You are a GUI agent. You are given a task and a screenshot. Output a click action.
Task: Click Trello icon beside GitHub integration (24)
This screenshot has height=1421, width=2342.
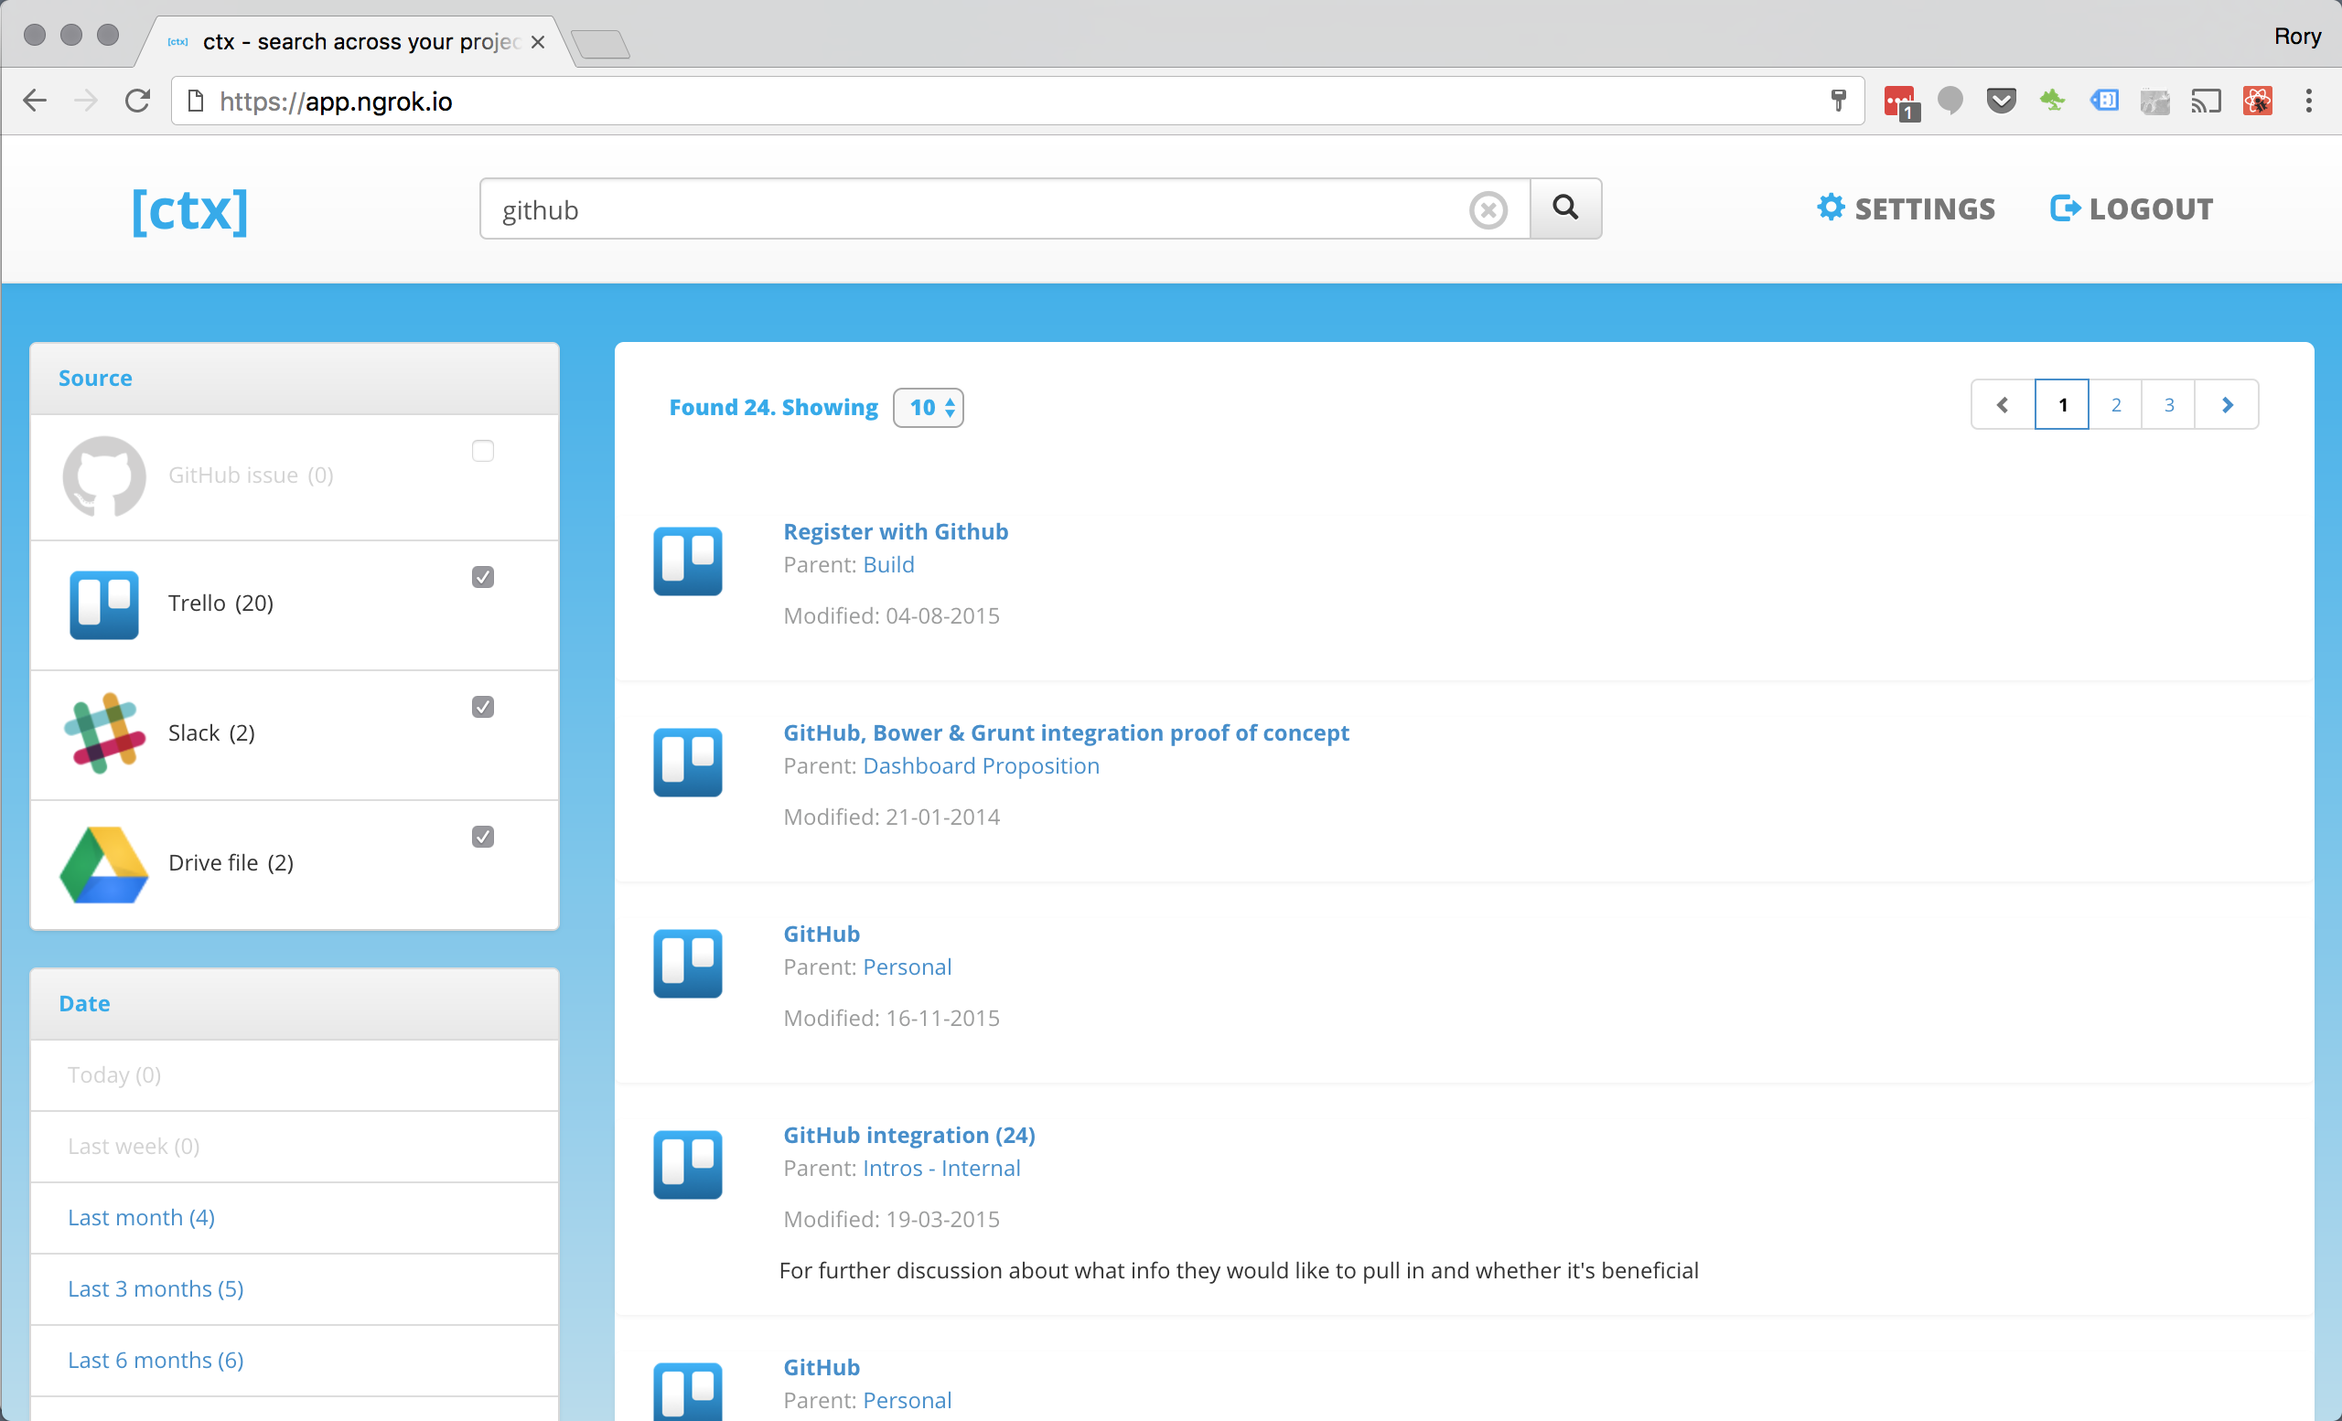pyautogui.click(x=687, y=1165)
